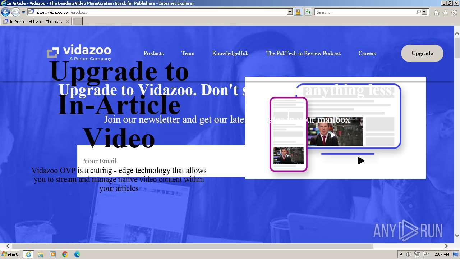Open the Windows Start menu
The height and width of the screenshot is (259, 460).
[10, 254]
